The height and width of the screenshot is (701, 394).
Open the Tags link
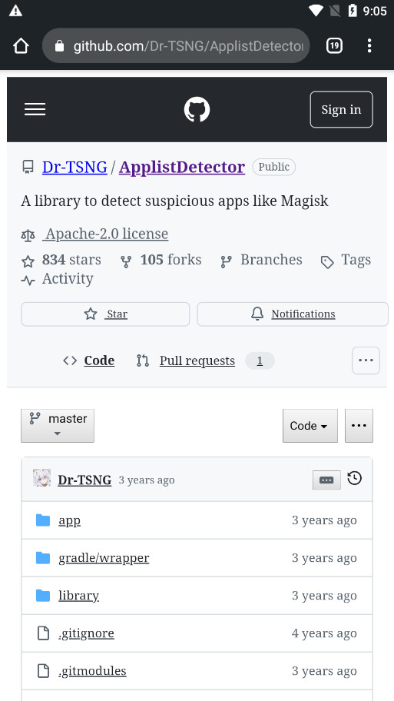click(x=356, y=260)
